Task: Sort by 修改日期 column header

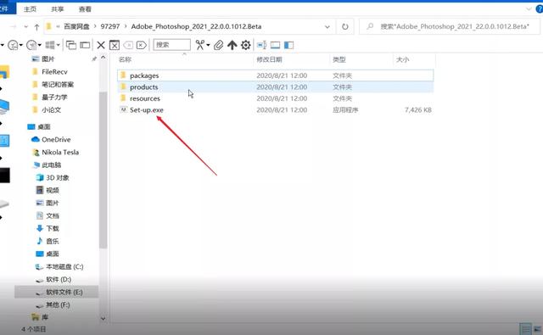Action: 269,59
